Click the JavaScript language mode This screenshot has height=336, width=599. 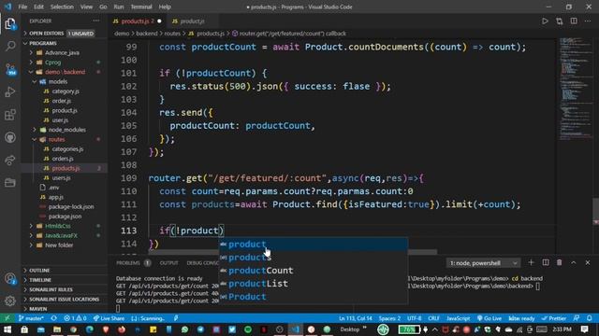click(x=458, y=318)
